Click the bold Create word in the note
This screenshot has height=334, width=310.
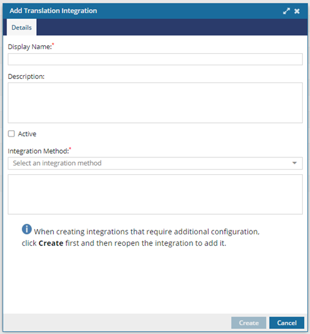tap(51, 243)
